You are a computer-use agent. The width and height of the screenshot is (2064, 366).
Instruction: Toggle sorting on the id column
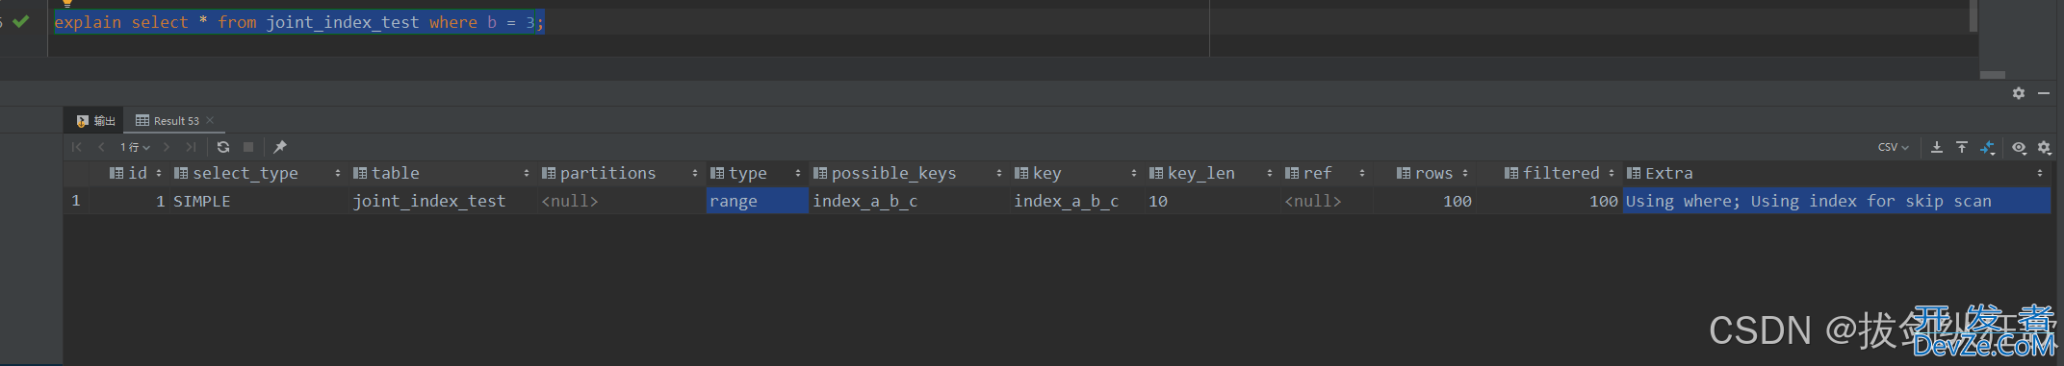(159, 173)
